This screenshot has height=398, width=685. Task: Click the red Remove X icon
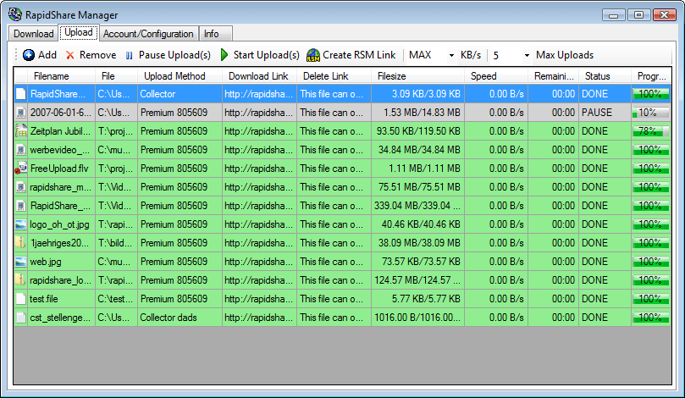(70, 55)
